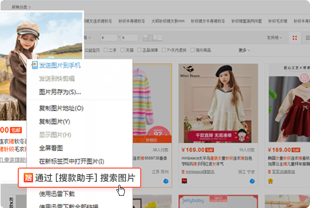Click the 搜 orange search assistant icon
The width and height of the screenshot is (310, 208).
[x=28, y=177]
